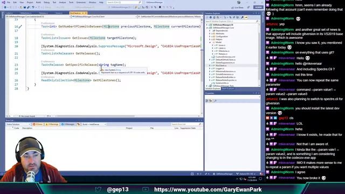
Task: Click Solution Explorer properties wrench icon
Action: tap(242, 17)
